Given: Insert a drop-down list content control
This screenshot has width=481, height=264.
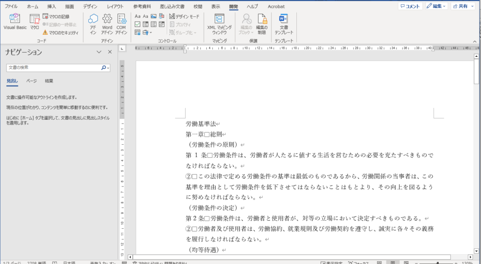Looking at the screenshot, I should [154, 24].
